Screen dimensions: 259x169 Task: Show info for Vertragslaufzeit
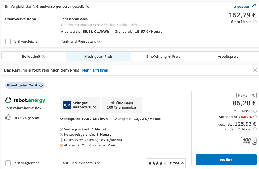(x=61, y=129)
